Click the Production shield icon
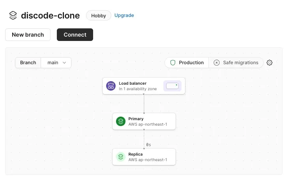Screen dimensions: 292x182 pos(173,63)
